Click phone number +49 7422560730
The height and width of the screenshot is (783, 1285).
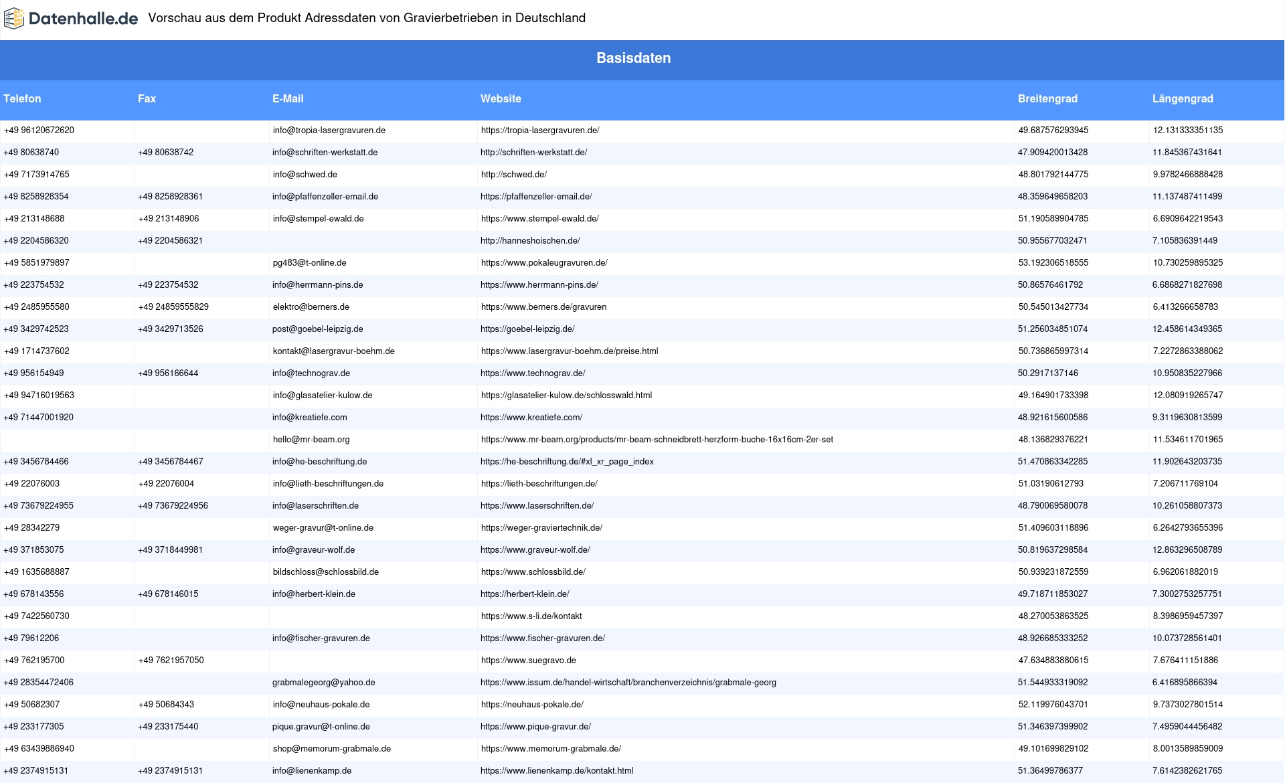pos(37,616)
